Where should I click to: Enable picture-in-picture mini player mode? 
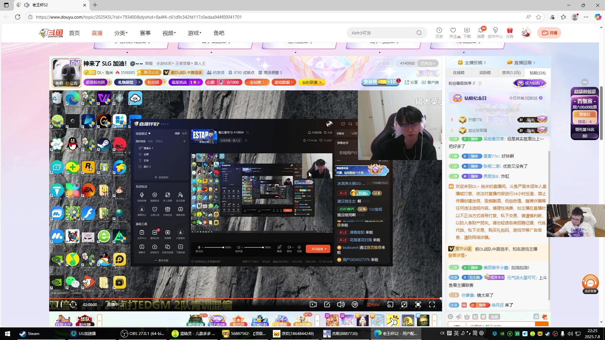(x=390, y=304)
